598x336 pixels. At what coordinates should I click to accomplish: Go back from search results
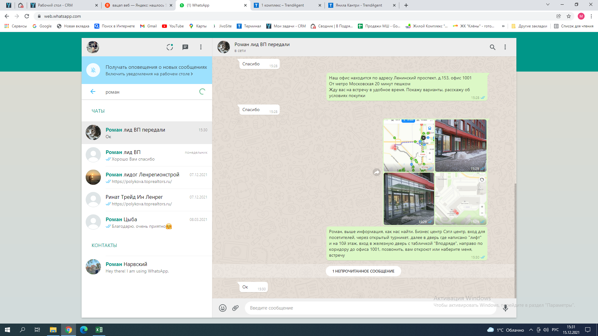(93, 91)
